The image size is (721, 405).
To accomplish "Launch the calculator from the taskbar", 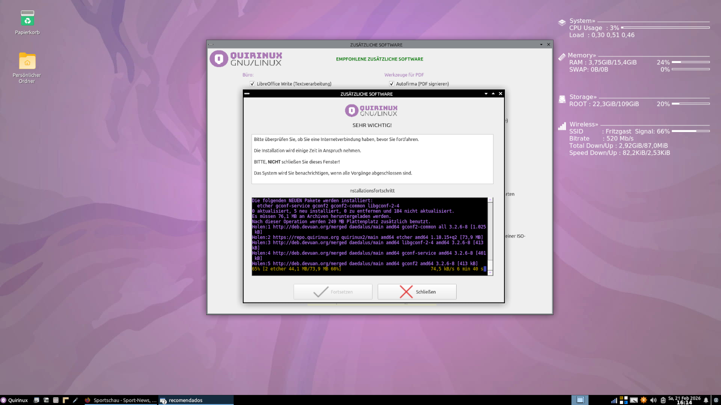I will click(56, 400).
